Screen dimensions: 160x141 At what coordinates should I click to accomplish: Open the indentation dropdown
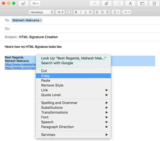[127, 12]
